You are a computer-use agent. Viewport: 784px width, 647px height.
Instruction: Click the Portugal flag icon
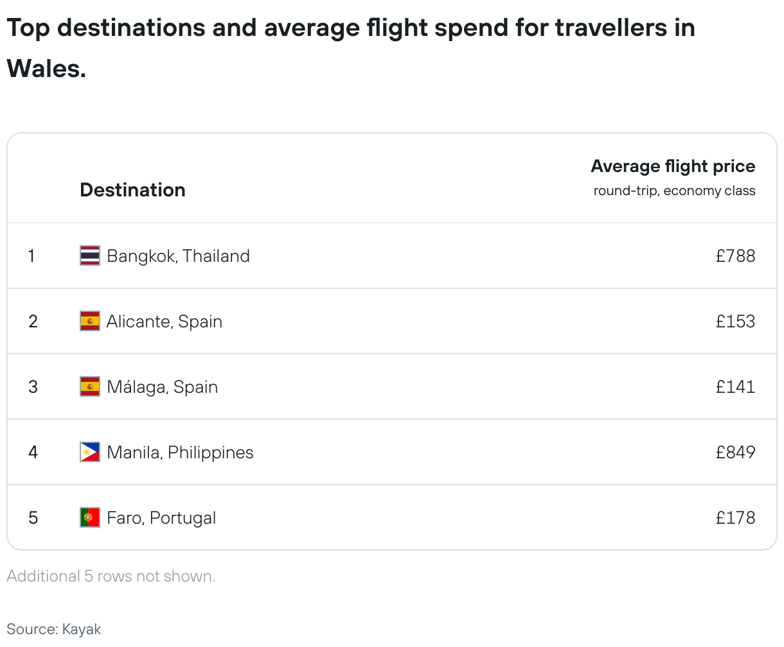pyautogui.click(x=90, y=517)
